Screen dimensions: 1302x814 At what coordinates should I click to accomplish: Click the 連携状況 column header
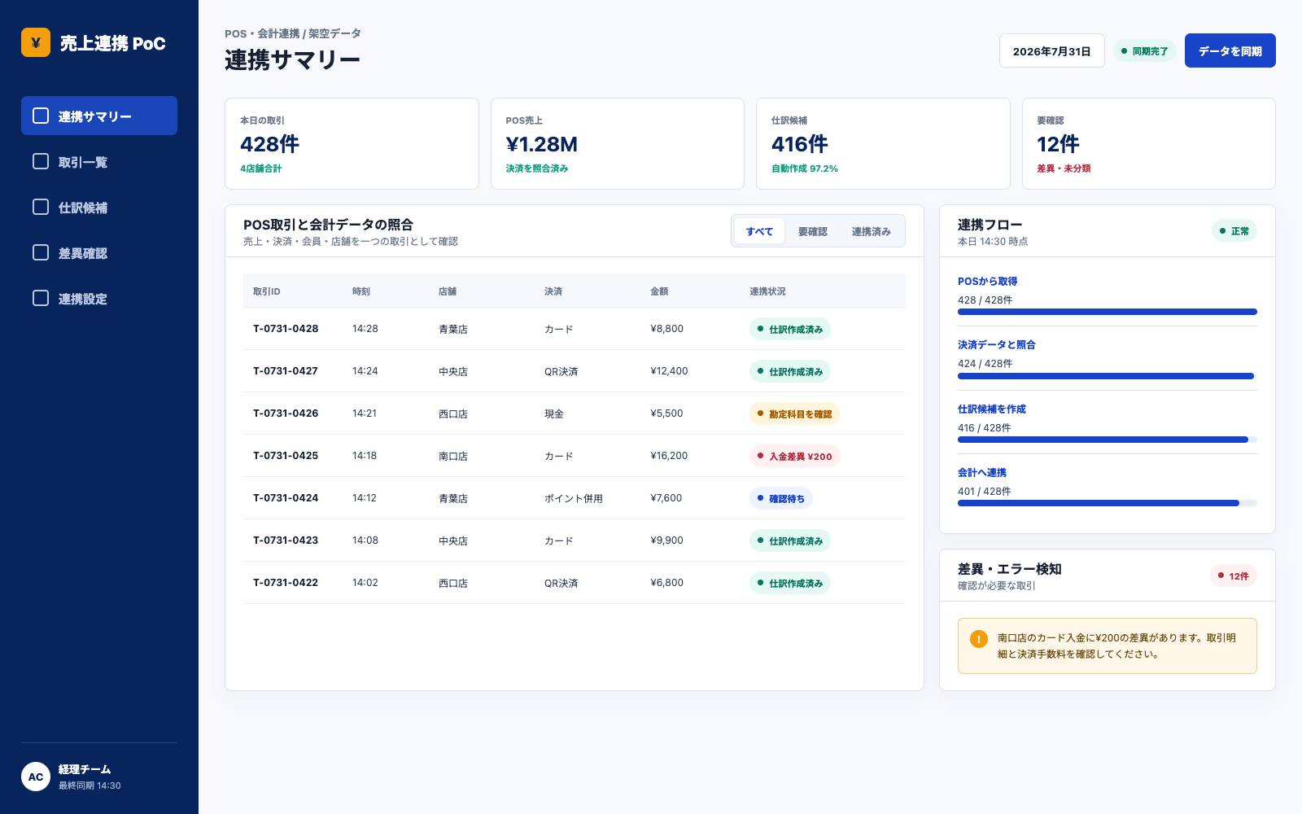click(767, 291)
